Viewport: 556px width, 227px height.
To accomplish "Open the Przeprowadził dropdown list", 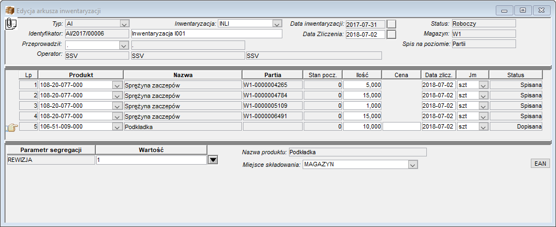I will 123,45.
